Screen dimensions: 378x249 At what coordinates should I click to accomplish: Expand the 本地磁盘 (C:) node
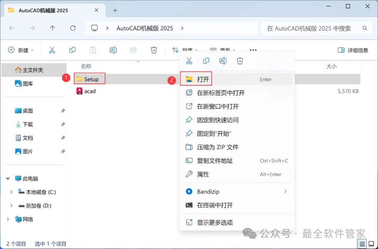point(11,192)
